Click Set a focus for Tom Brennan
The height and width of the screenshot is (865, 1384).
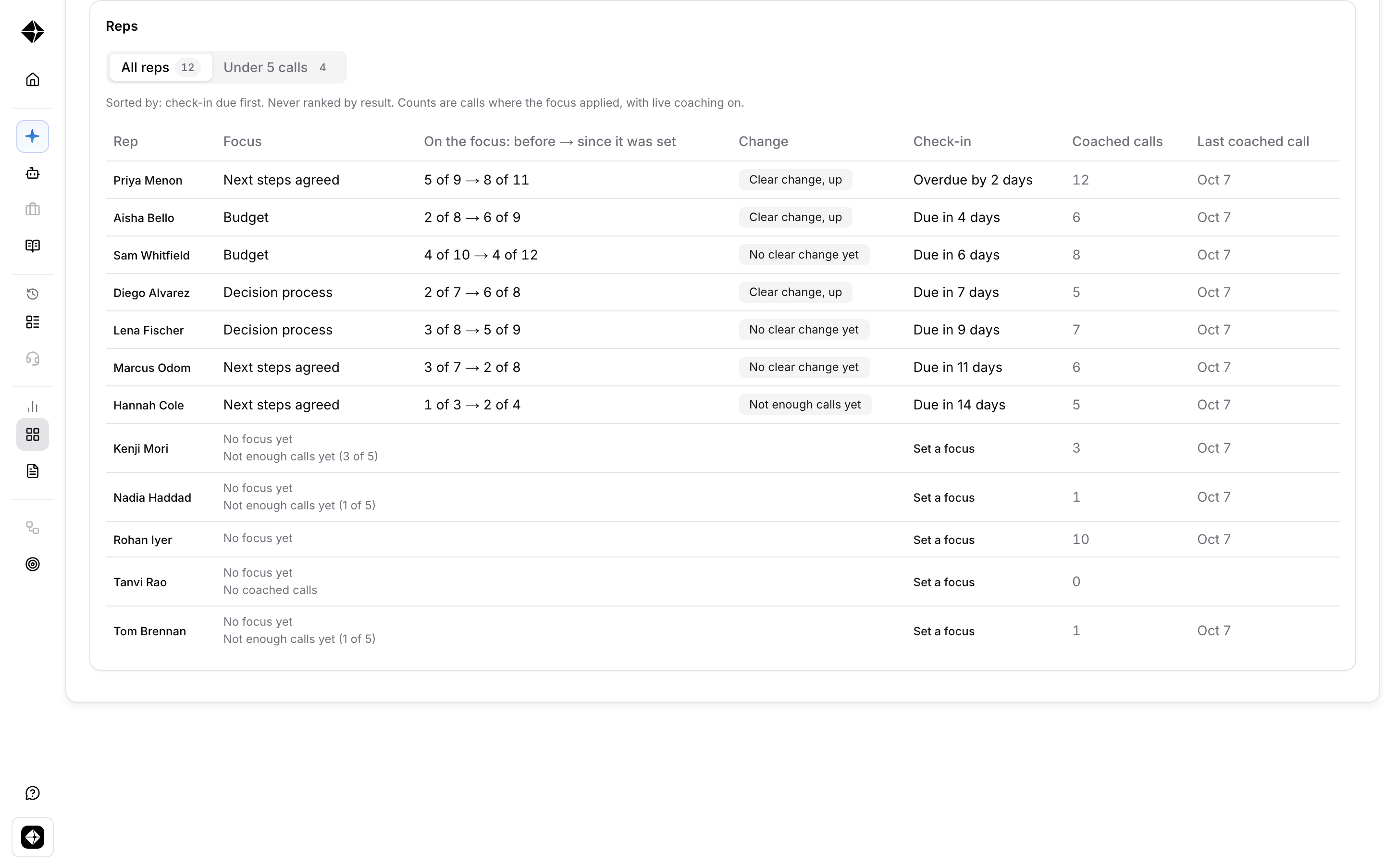[x=944, y=631]
